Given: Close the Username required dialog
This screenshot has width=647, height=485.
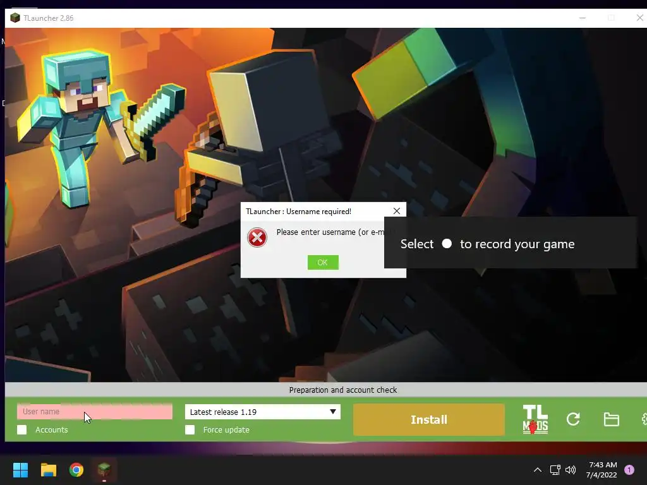Looking at the screenshot, I should (397, 211).
